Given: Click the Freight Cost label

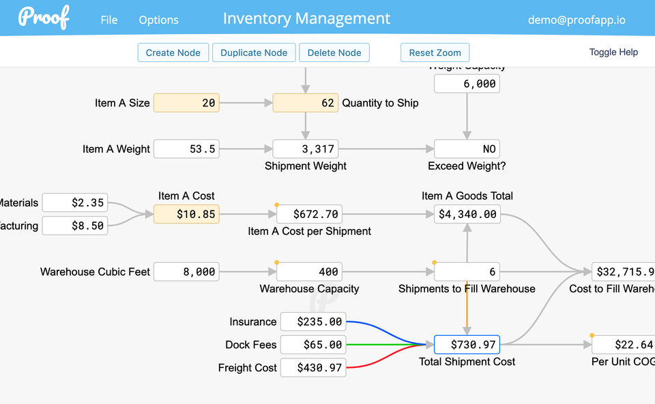Looking at the screenshot, I should pyautogui.click(x=247, y=368).
